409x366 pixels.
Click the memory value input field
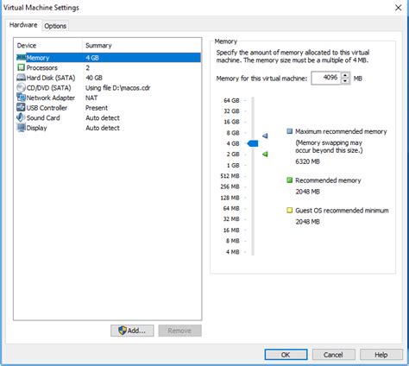pos(326,78)
